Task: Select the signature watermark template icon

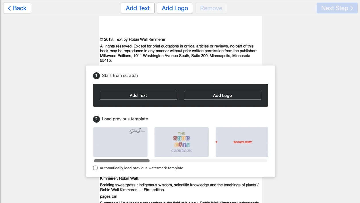Action: (x=120, y=142)
